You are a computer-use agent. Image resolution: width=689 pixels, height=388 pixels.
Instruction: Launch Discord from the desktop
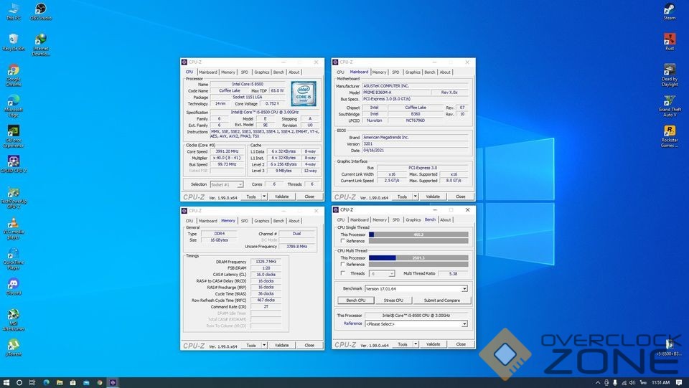click(x=14, y=287)
